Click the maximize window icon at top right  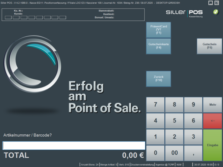(211, 3)
